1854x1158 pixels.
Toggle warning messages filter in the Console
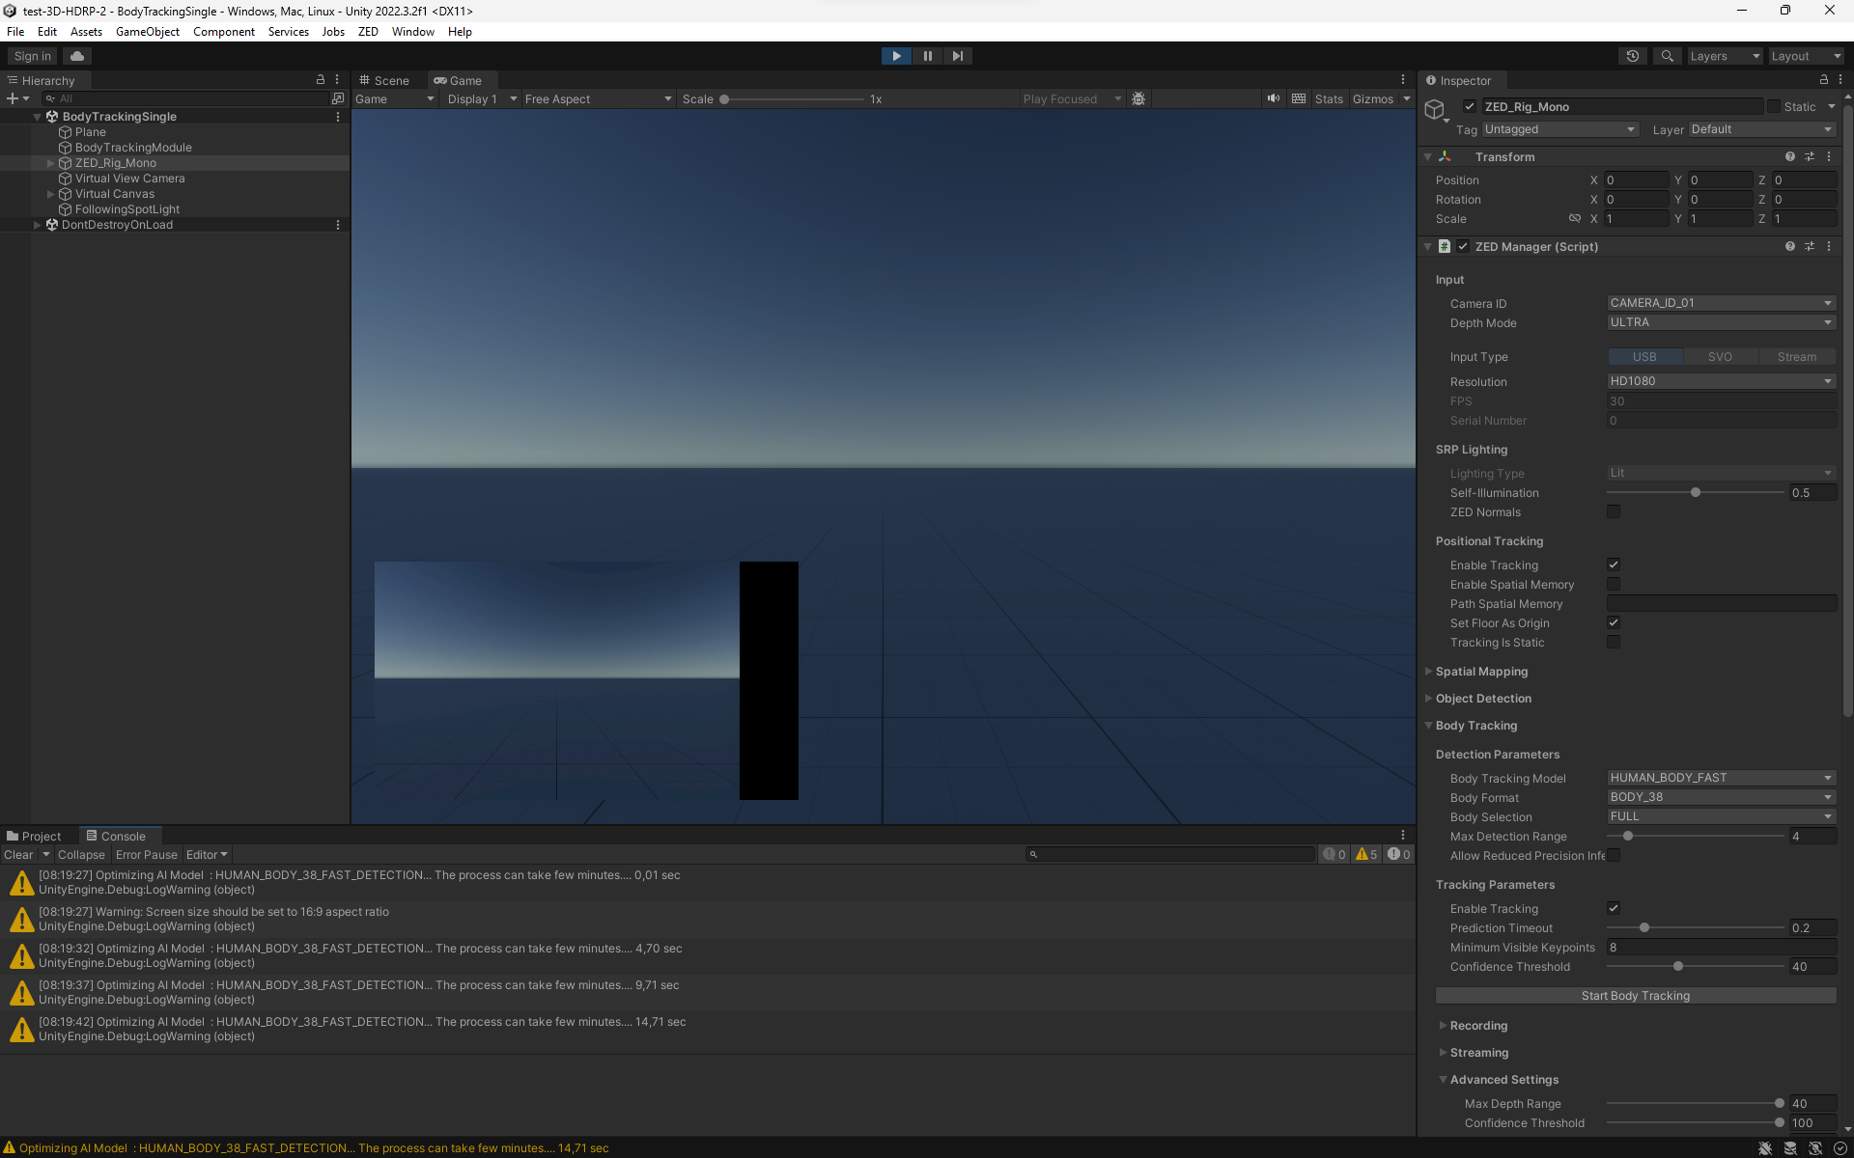[x=1364, y=854]
